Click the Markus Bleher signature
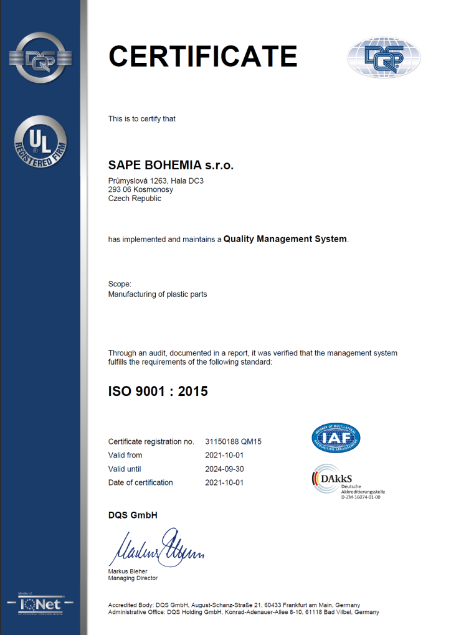The width and height of the screenshot is (451, 635). pyautogui.click(x=156, y=547)
